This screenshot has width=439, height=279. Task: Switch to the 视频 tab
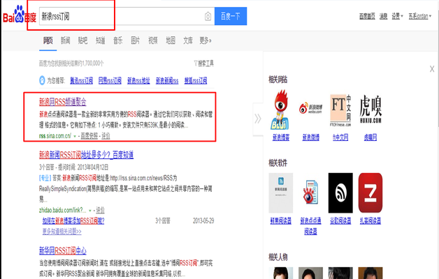153,40
